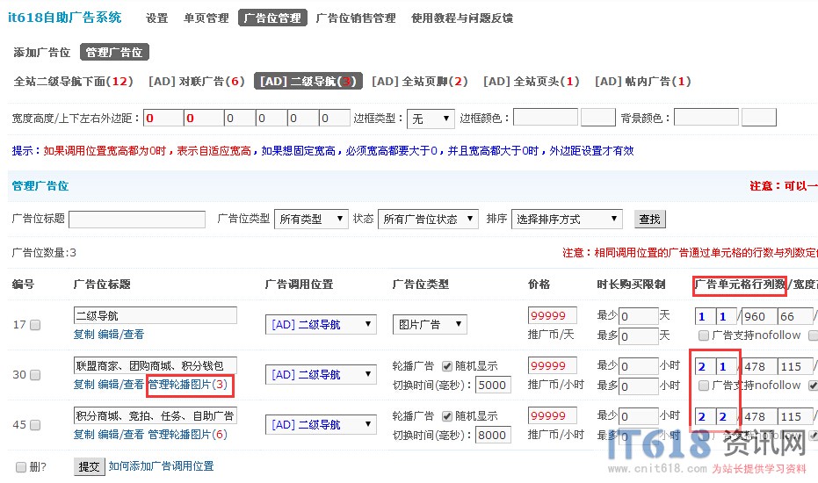Click 编辑/查看 link under 二级导航
The height and width of the screenshot is (483, 818).
[121, 335]
